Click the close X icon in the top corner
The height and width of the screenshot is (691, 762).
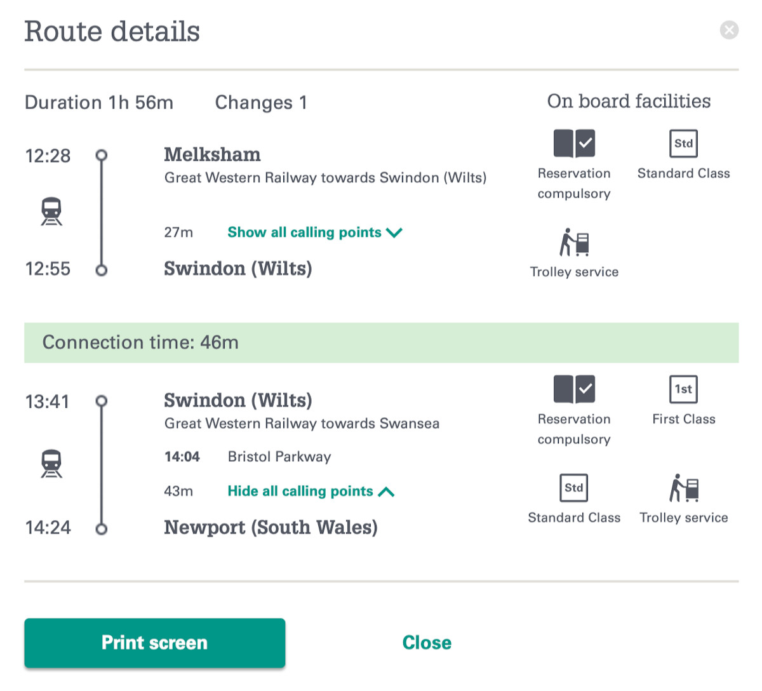[729, 30]
